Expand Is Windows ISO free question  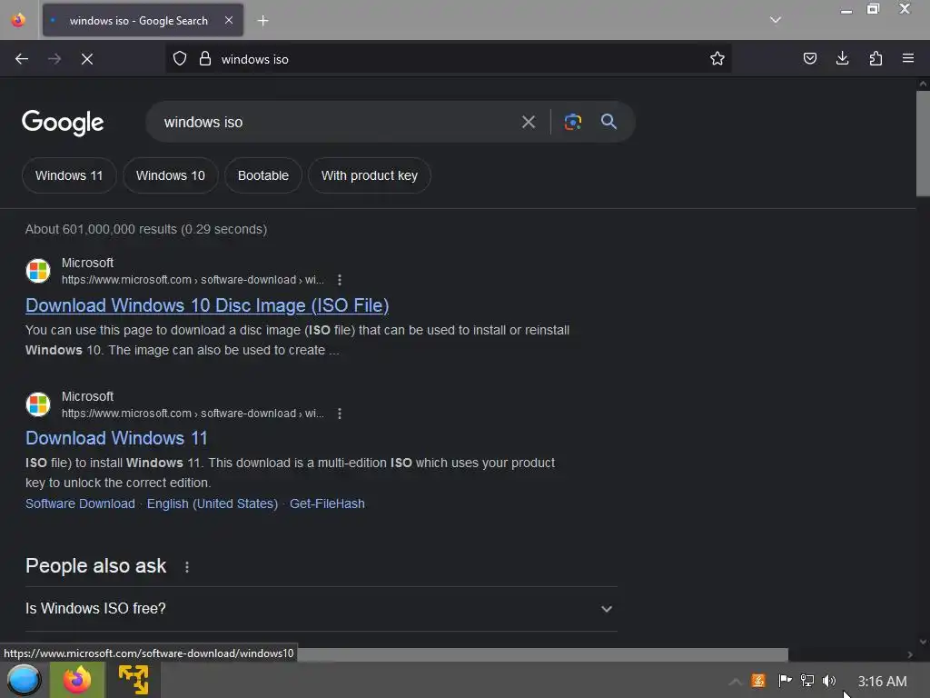[x=321, y=608]
